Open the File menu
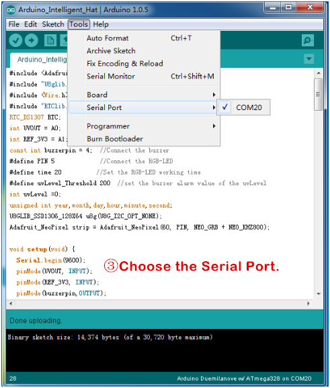 (13, 24)
